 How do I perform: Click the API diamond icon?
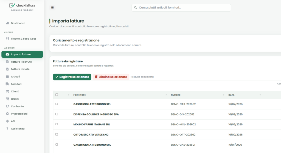(7, 121)
